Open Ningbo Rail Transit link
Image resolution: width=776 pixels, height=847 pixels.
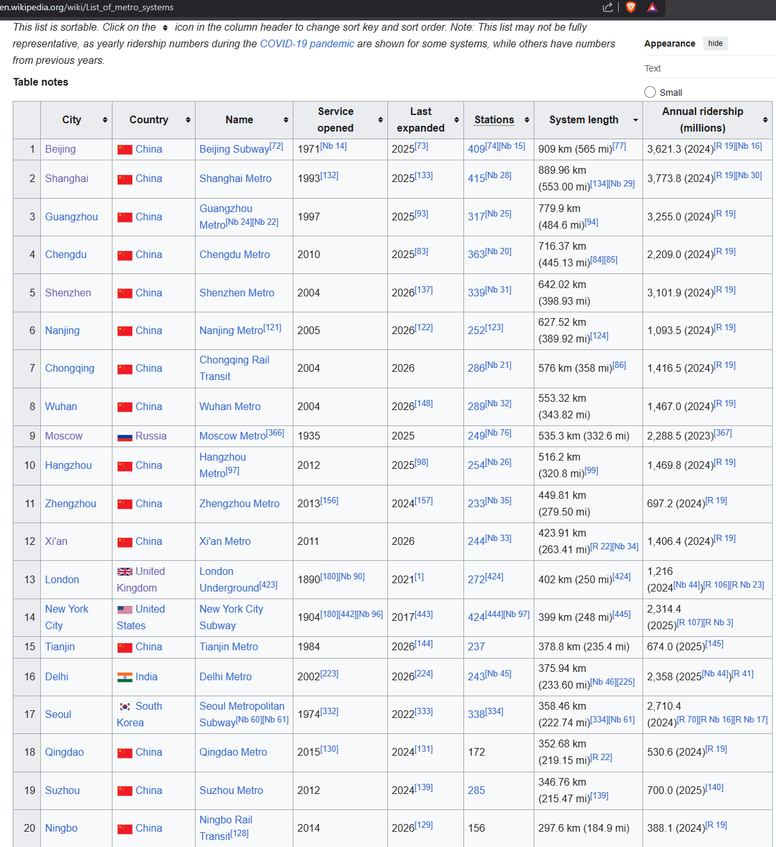point(226,828)
